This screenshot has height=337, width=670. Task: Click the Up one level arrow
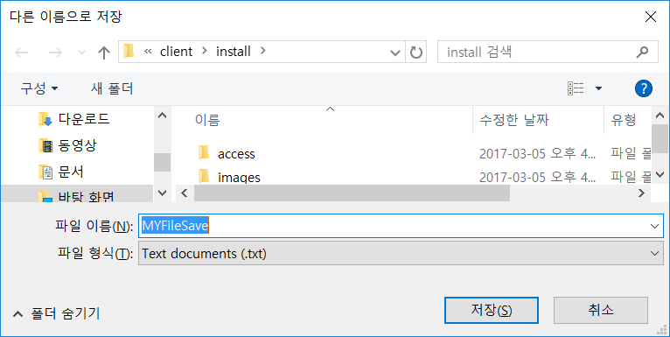(104, 53)
